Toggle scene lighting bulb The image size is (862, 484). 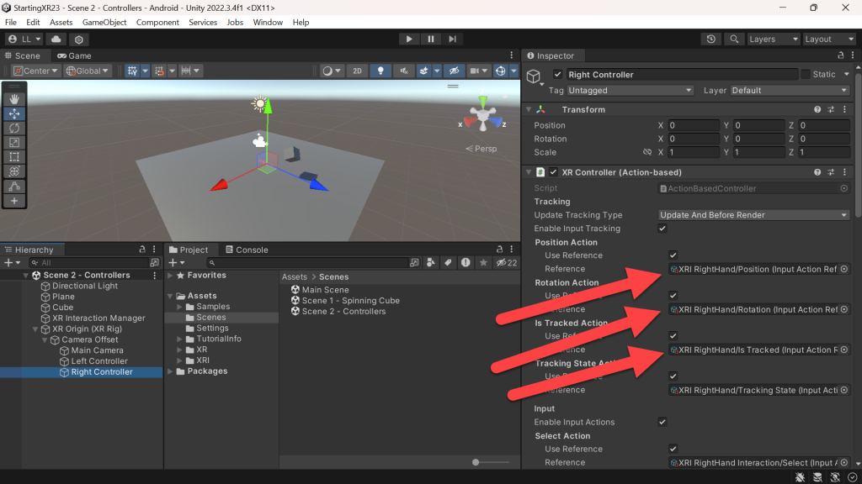(380, 71)
